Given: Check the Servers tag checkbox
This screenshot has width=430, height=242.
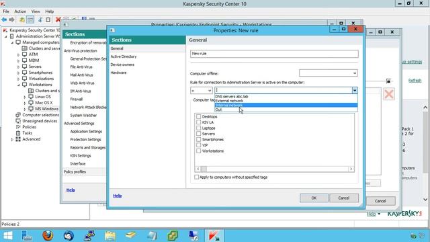Looking at the screenshot, I should pyautogui.click(x=199, y=134).
